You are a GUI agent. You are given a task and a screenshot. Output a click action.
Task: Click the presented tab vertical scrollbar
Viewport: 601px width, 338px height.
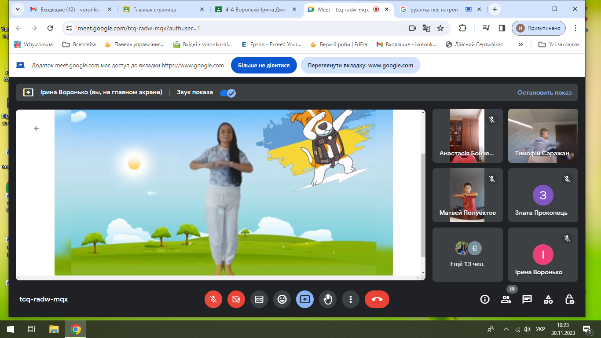coord(423,205)
